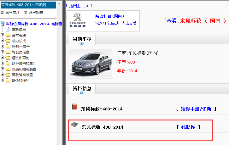This screenshot has width=229, height=145.
Task: Click the folder icon for 仪表和控制装置
Action: [8, 69]
